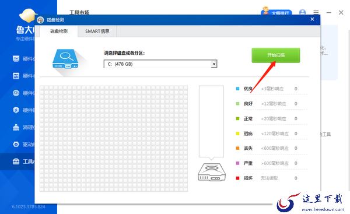350x214 pixels.
Task: Select the 正常 label text
Action: 248,118
